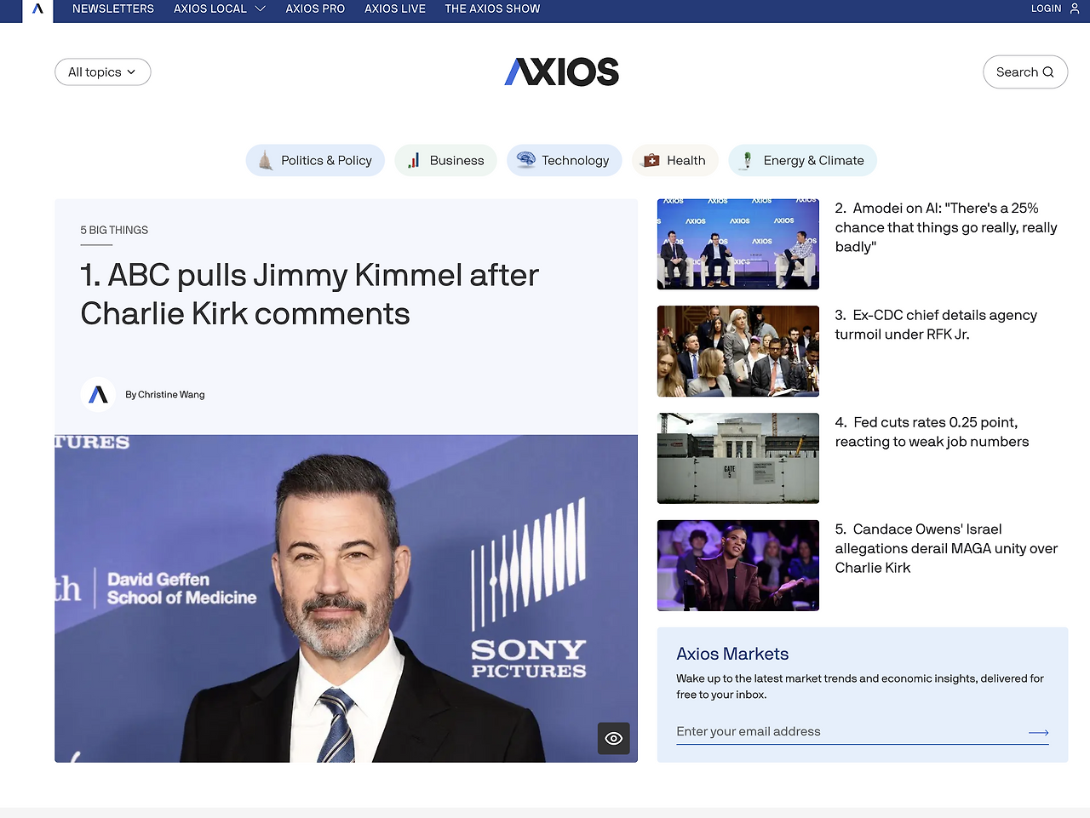Click the Business bar chart icon

pyautogui.click(x=414, y=160)
